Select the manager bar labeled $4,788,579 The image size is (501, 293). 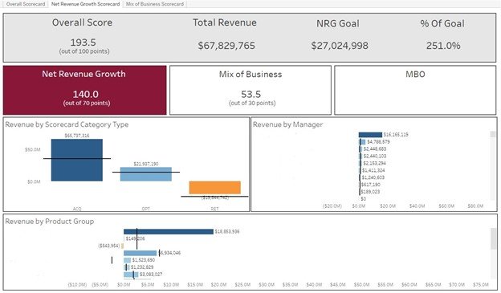(362, 141)
